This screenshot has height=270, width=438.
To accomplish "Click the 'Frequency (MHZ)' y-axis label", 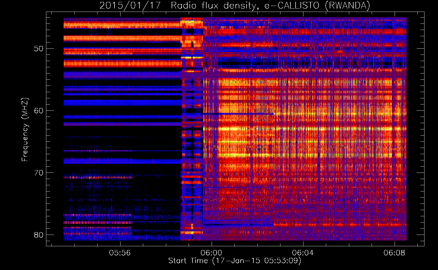I will (x=25, y=130).
